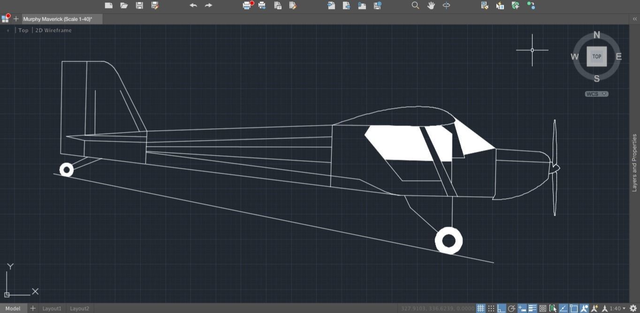Use the Undo icon in the toolbar
640x313 pixels.
pos(193,5)
